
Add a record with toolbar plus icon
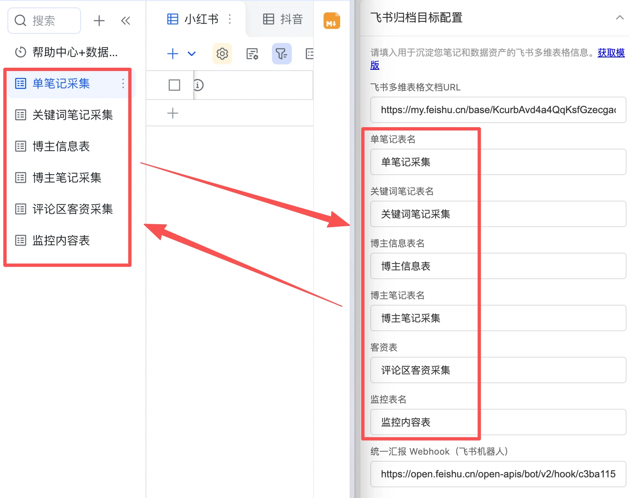click(173, 54)
